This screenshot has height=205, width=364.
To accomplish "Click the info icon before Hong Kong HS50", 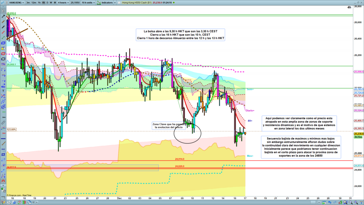I will point(119,2).
